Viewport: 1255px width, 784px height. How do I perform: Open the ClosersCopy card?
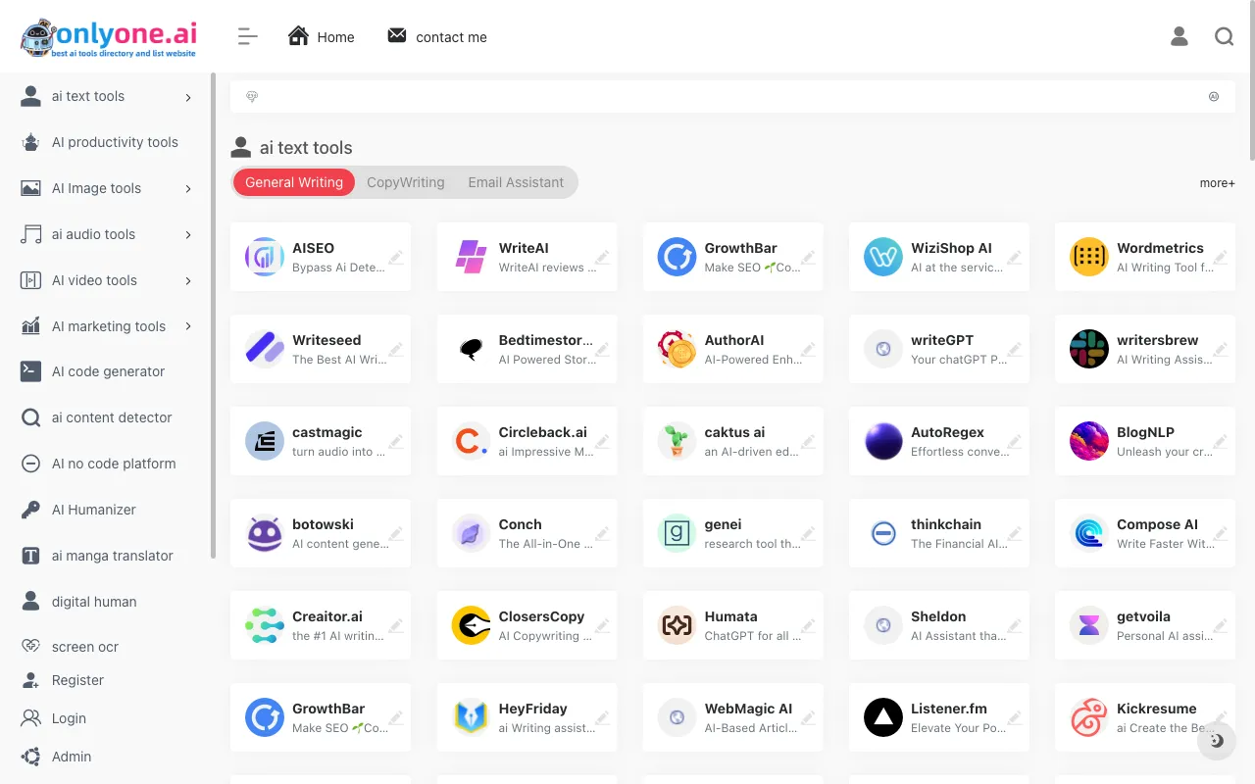[527, 625]
